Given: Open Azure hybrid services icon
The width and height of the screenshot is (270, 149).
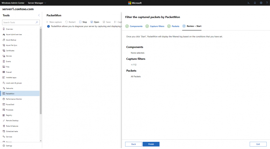Looking at the screenshot, I should [4, 34].
